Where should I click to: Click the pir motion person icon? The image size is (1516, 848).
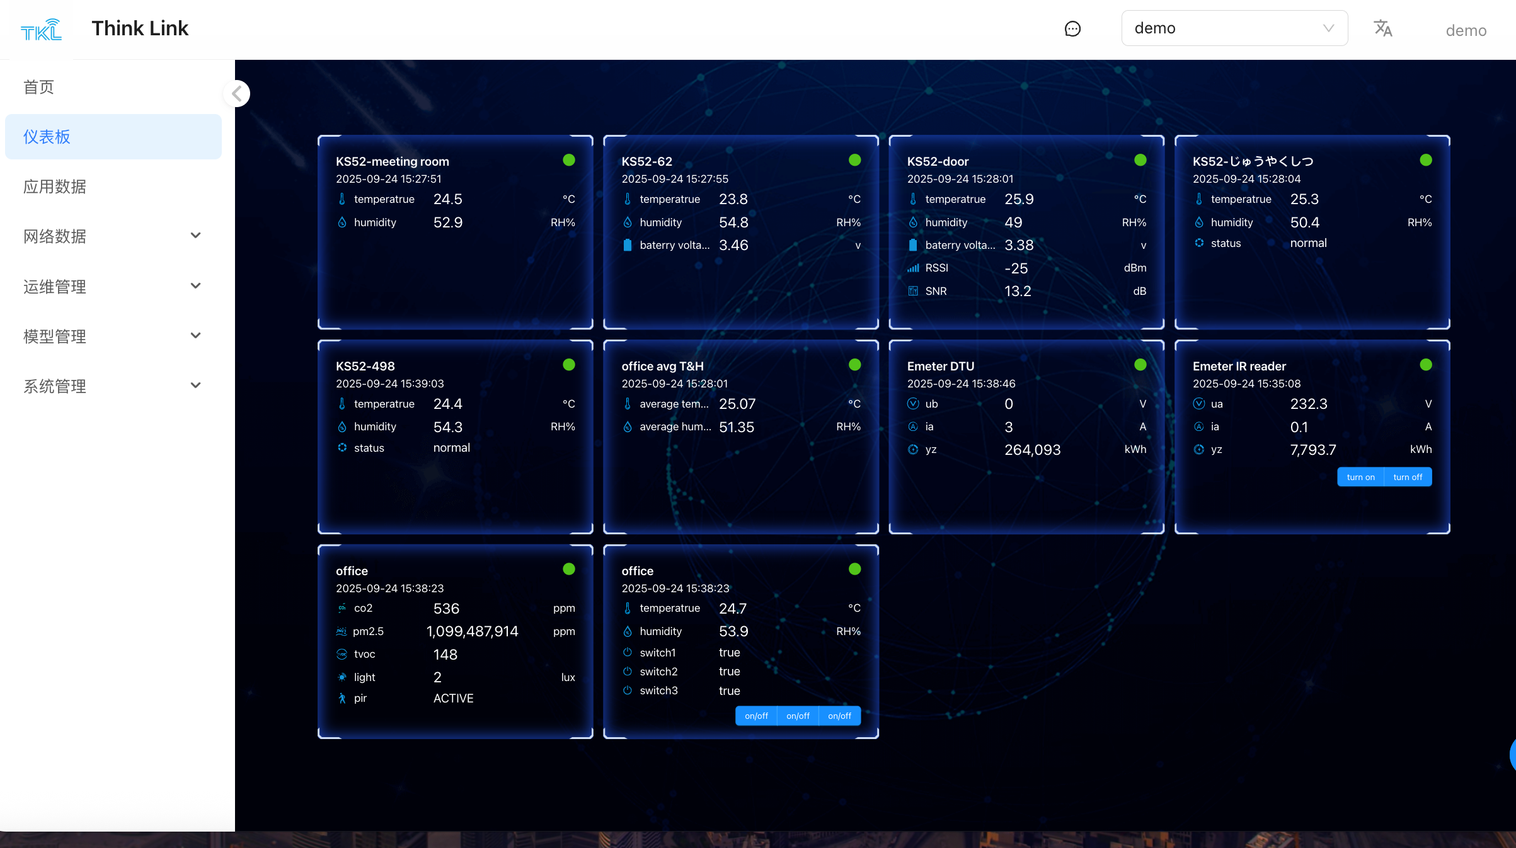click(x=342, y=698)
